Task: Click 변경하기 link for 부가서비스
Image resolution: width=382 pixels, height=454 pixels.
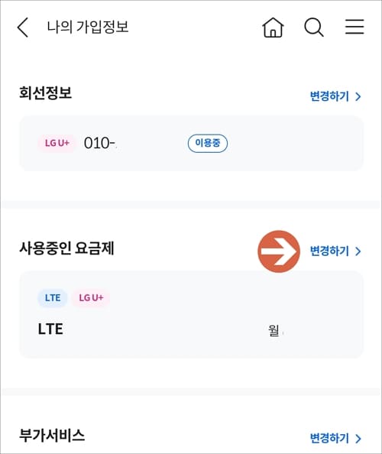Action: click(329, 438)
